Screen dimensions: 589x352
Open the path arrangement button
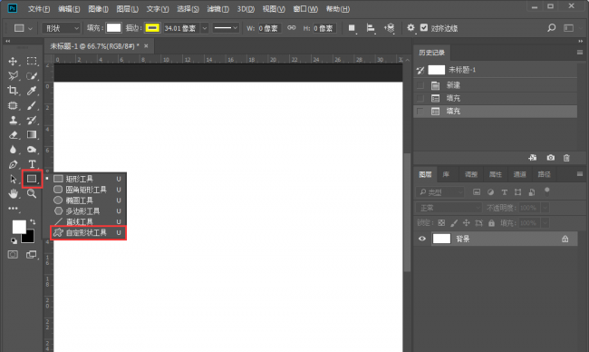389,28
